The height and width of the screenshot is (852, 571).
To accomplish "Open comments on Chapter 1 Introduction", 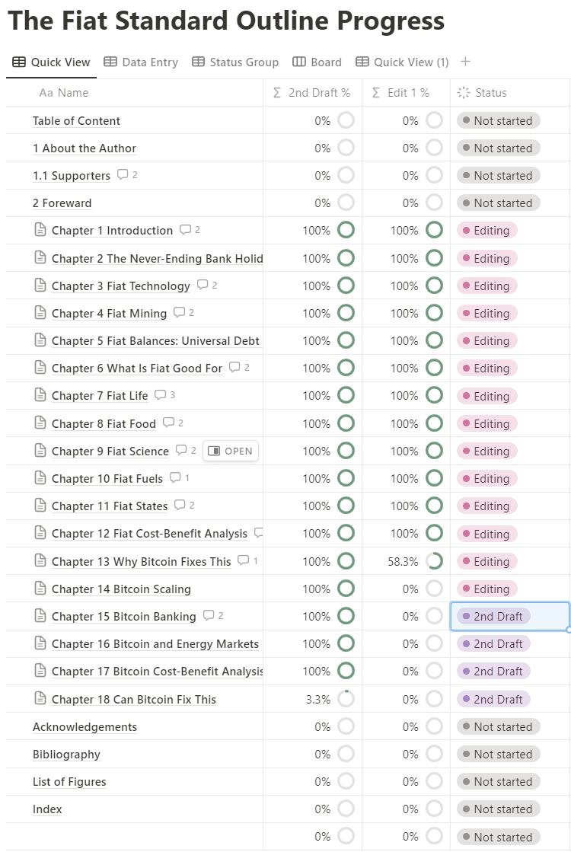I will 190,230.
